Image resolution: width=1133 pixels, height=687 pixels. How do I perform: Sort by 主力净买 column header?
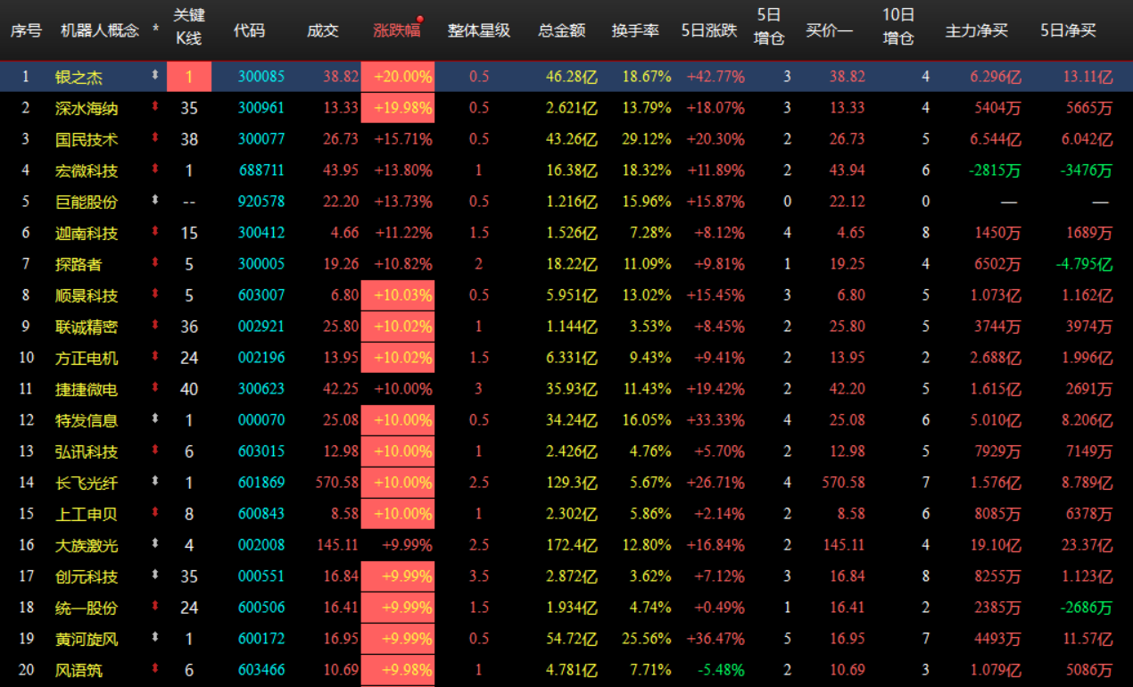(x=977, y=30)
